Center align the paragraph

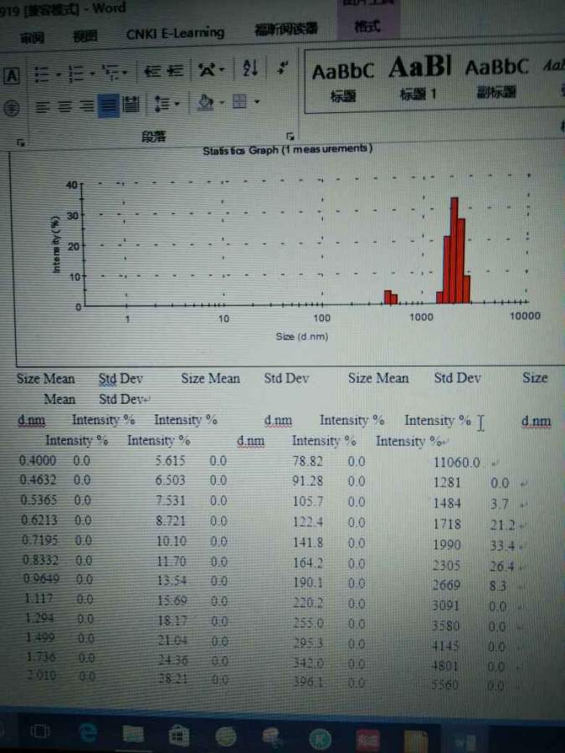(x=64, y=106)
